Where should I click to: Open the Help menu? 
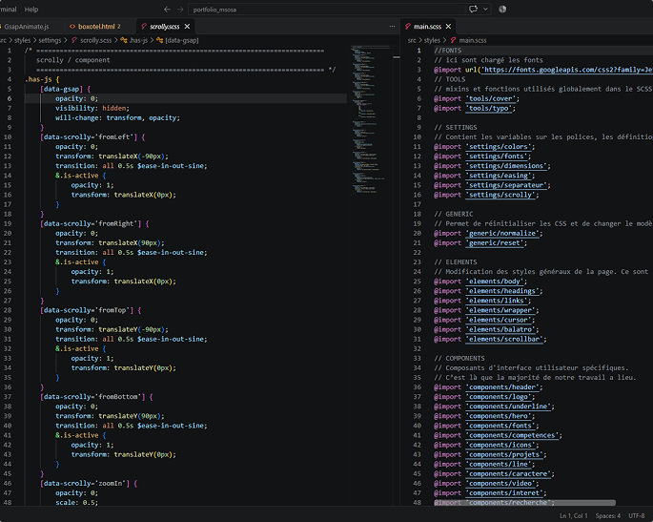tap(31, 10)
